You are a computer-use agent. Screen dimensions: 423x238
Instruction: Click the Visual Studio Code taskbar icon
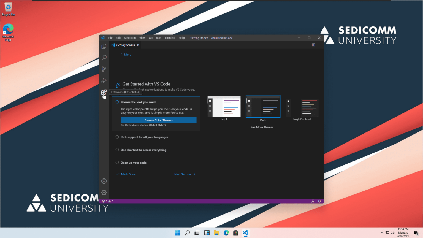coord(246,233)
